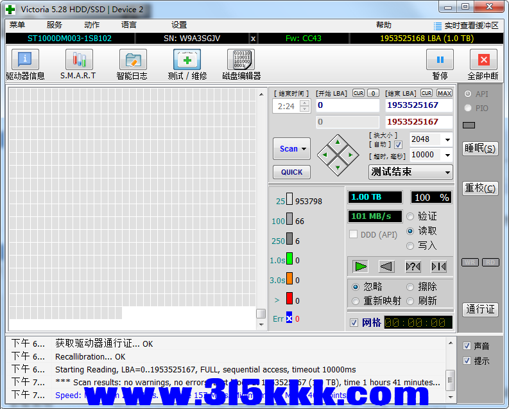Click the block map scroll up arrow
Screen dimensions: 509x409
coord(261,94)
